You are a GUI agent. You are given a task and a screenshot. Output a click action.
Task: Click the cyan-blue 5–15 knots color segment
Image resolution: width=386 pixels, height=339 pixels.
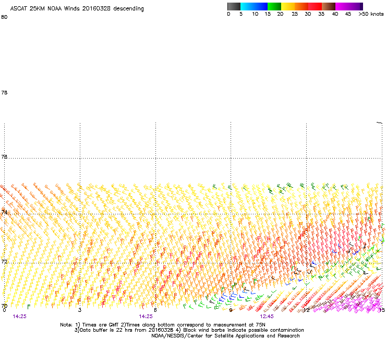(254, 6)
